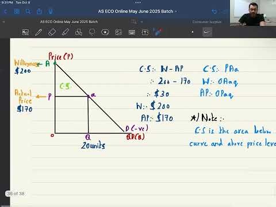Screen dimensions: 276x207
Task: Select the handwriting-to-text typing tool
Action: (x=25, y=32)
